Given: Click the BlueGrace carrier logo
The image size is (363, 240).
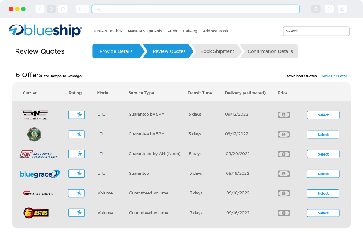Looking at the screenshot, I should pos(40,174).
